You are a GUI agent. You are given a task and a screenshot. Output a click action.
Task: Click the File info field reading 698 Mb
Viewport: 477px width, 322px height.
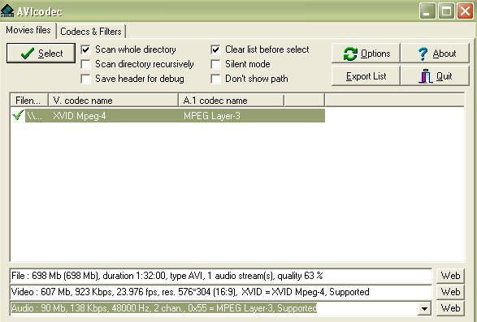pyautogui.click(x=221, y=276)
